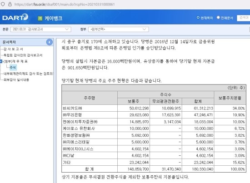Image resolution: width=250 pixels, height=183 pixels.
Task: Click the 검색어 search input field
Action: pyautogui.click(x=244, y=18)
